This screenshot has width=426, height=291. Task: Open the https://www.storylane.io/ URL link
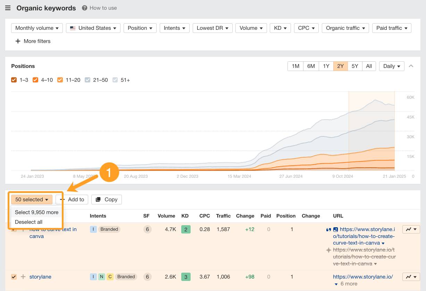363,277
